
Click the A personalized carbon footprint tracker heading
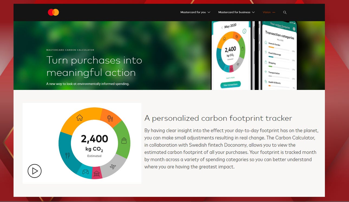[218, 118]
